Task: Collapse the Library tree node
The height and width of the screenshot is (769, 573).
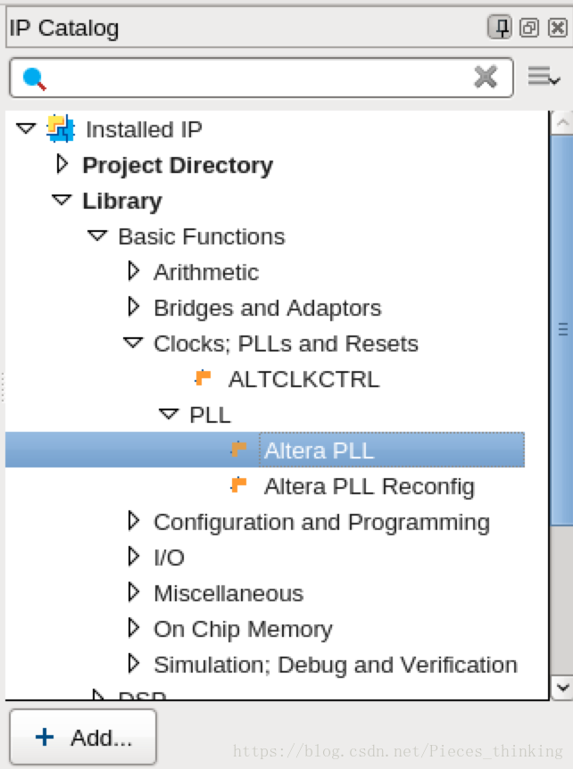Action: coord(62,201)
